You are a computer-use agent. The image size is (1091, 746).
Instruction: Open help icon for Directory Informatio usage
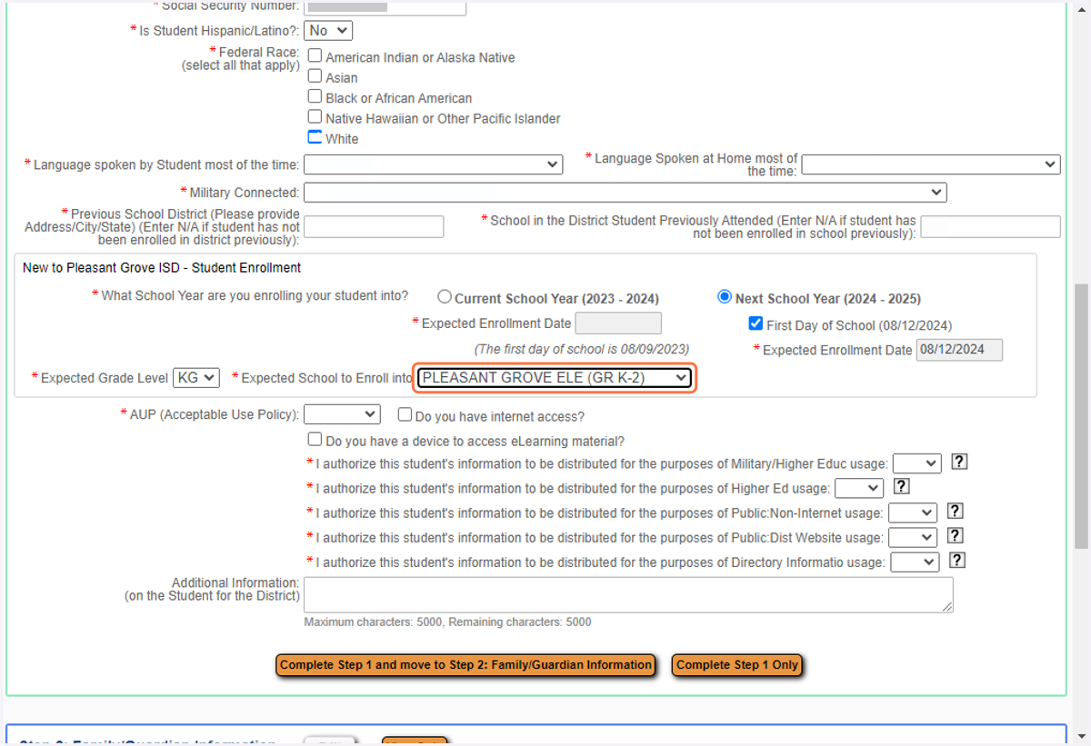click(x=957, y=560)
